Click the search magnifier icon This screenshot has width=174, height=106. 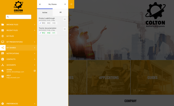click(x=8, y=17)
